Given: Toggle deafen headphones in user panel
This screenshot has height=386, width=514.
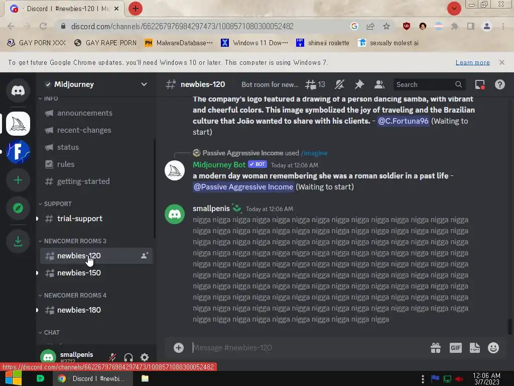Looking at the screenshot, I should click(128, 357).
